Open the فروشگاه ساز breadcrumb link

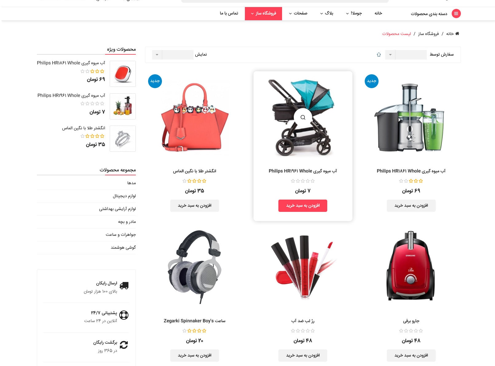click(x=428, y=34)
